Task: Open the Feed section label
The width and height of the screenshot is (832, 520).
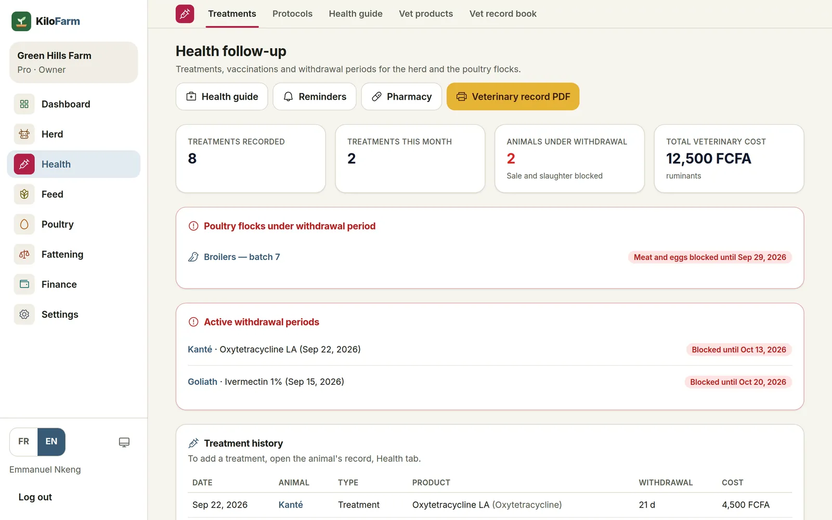Action: (53, 194)
